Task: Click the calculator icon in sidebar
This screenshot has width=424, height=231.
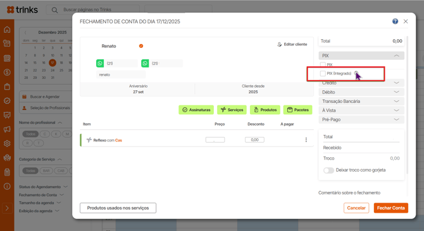Action: [x=7, y=172]
